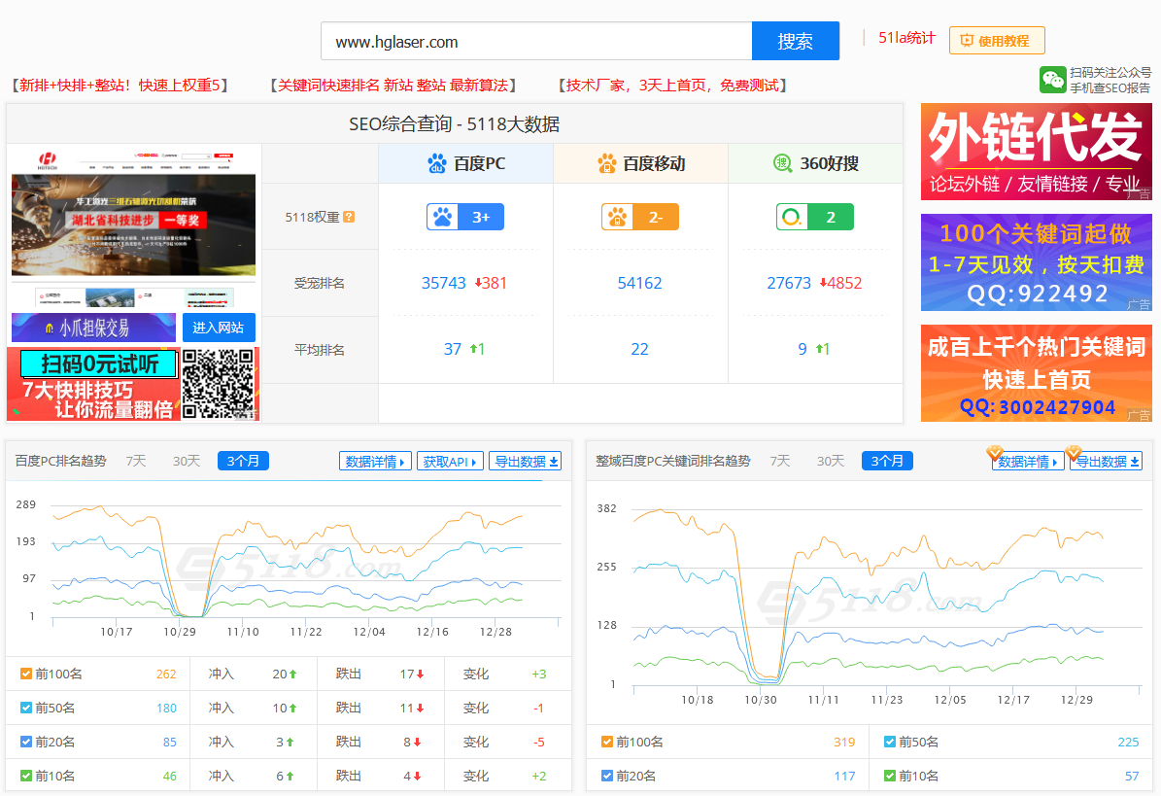1161x796 pixels.
Task: Open 获取API button
Action: pyautogui.click(x=450, y=462)
